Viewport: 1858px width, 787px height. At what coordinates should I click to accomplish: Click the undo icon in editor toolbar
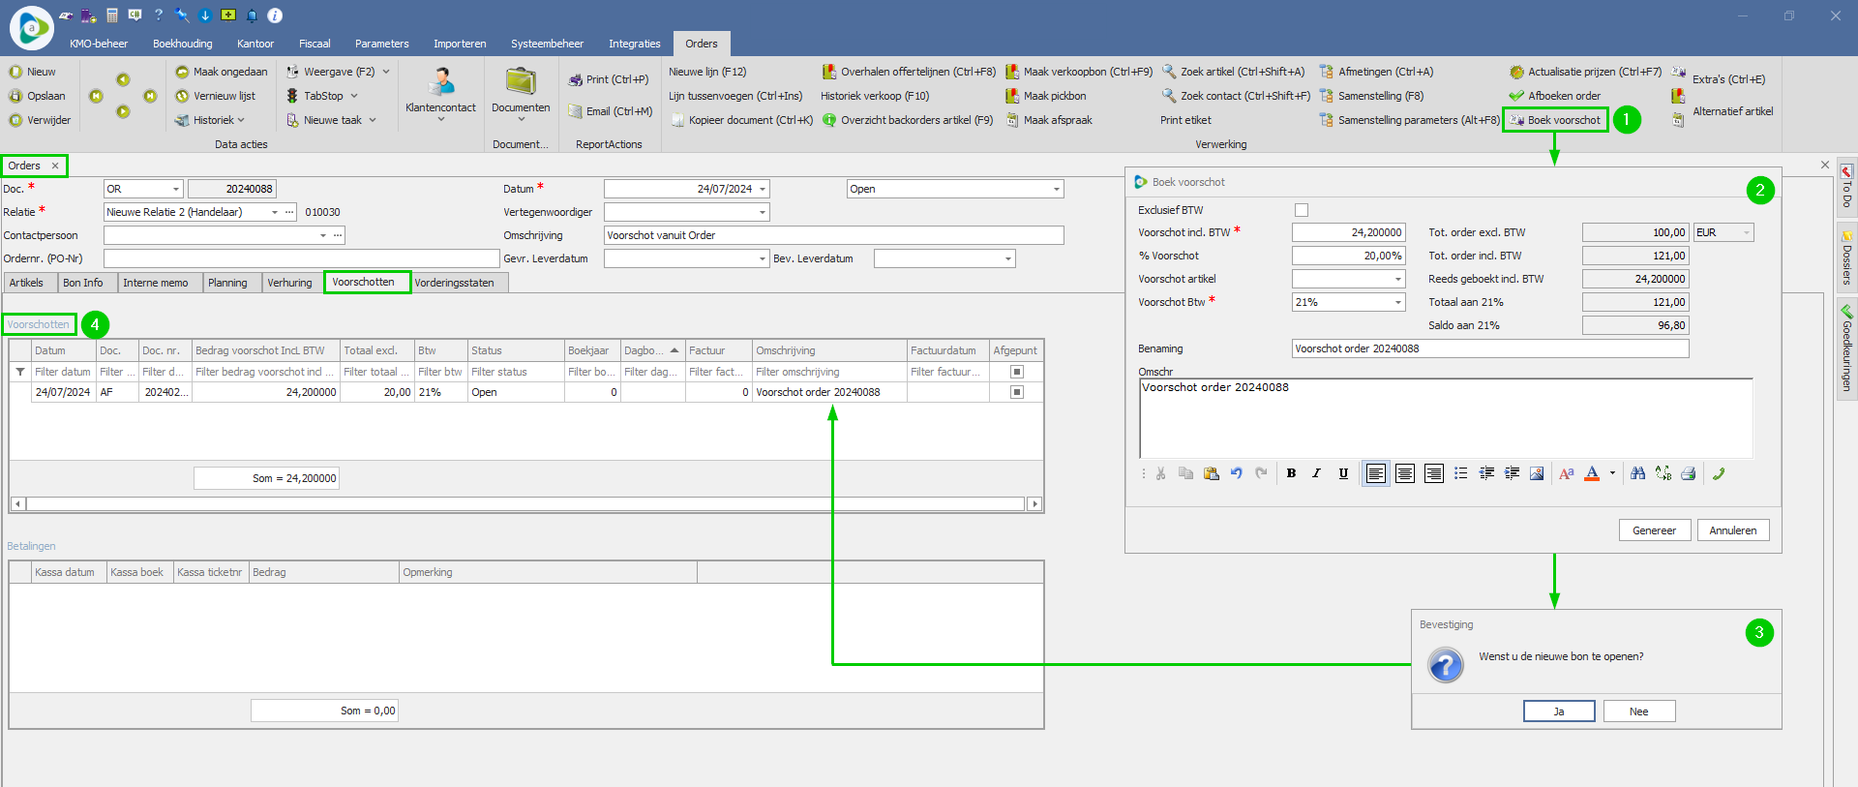point(1236,473)
